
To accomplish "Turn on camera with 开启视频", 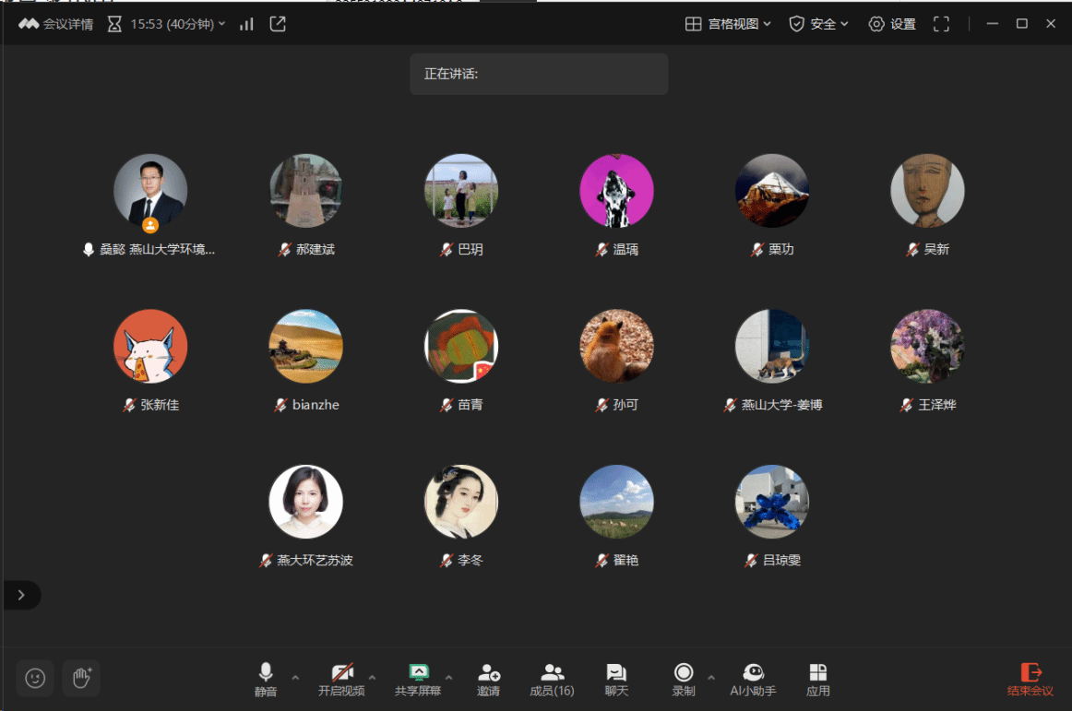I will (342, 680).
